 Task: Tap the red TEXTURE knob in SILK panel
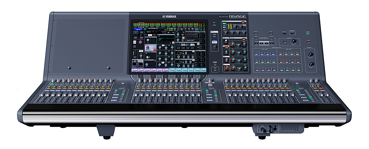click(148, 47)
